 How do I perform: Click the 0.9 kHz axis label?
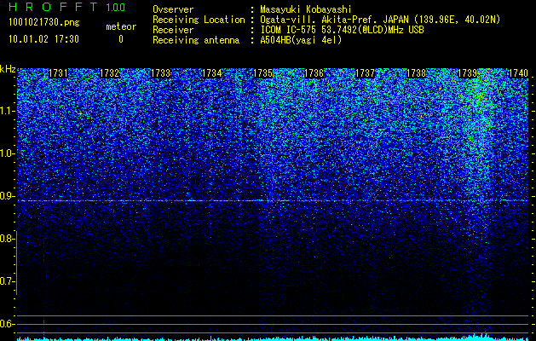(7, 196)
